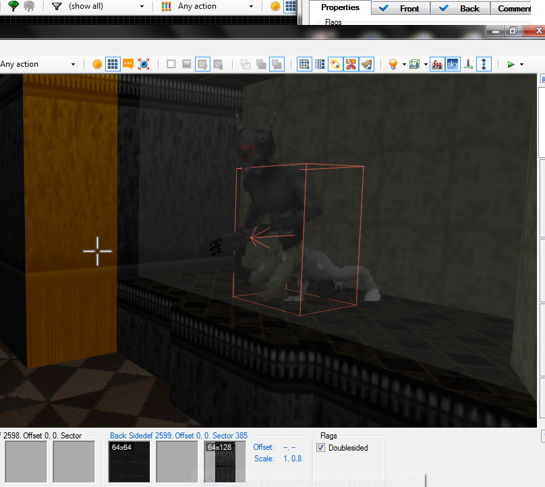This screenshot has height=487, width=545.
Task: Toggle snap to geometry yellow circle icon
Action: (335, 64)
